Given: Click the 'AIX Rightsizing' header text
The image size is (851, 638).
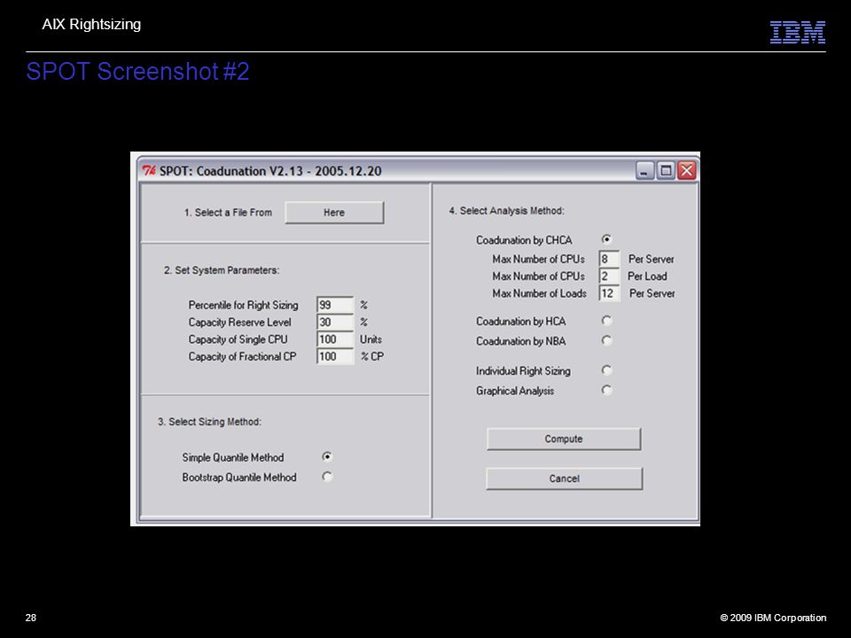Looking at the screenshot, I should pyautogui.click(x=91, y=25).
